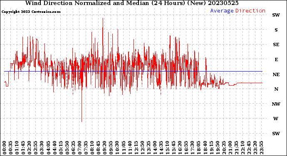Viewport: 287px width, 156px height.
Task: Click the 12:15 time label
Action: [136, 148]
